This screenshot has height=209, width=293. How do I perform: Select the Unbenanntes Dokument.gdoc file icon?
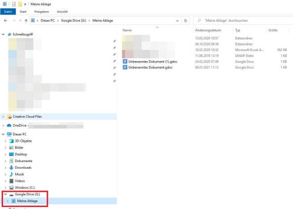(x=125, y=67)
